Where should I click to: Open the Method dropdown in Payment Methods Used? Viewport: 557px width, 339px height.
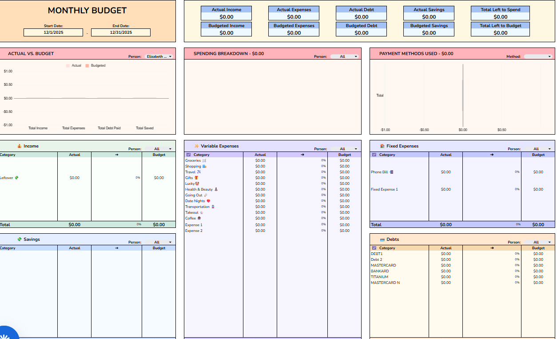(537, 56)
